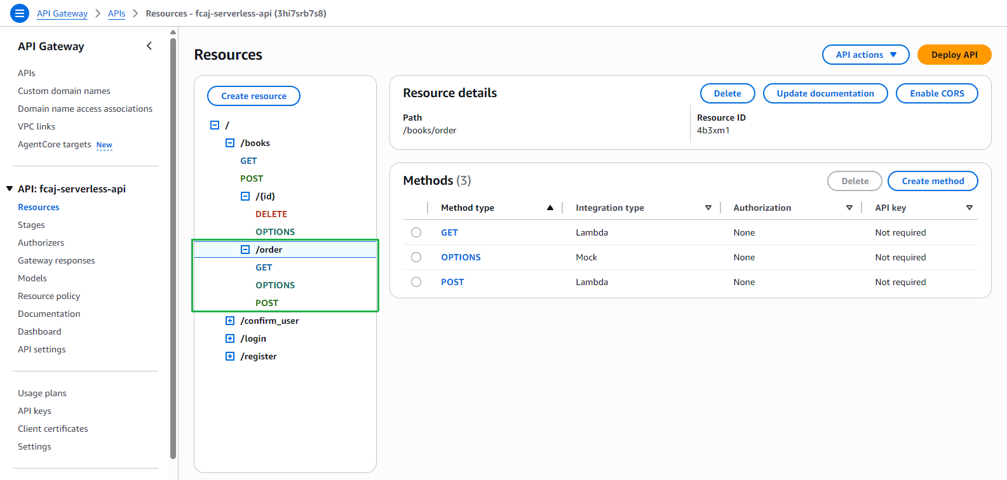Sort by Integration type column arrow

(708, 208)
